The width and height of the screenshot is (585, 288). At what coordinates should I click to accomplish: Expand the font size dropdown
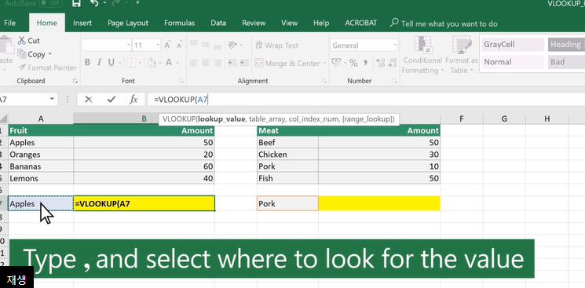[x=158, y=46]
